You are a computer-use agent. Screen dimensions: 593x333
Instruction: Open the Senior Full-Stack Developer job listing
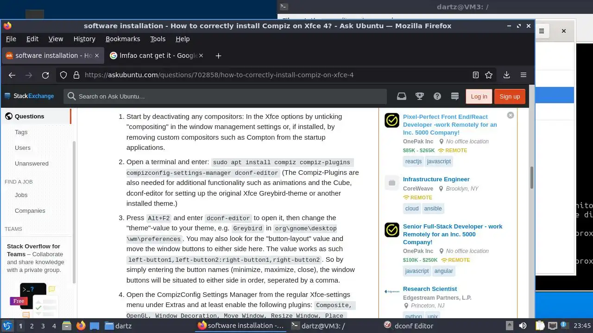click(x=453, y=234)
